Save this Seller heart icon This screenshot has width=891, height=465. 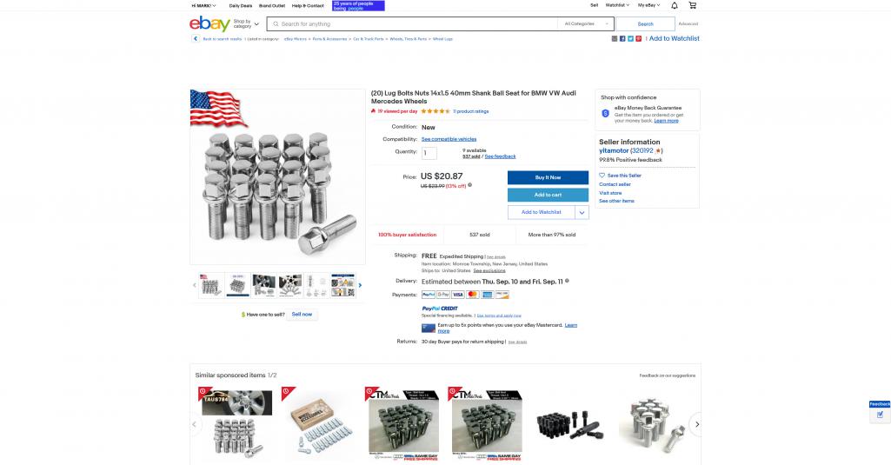point(602,176)
